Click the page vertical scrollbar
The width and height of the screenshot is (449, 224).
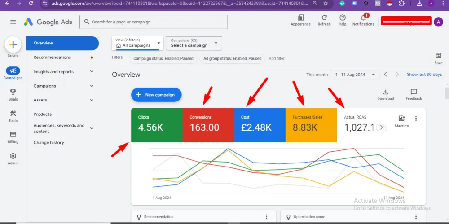click(447, 93)
